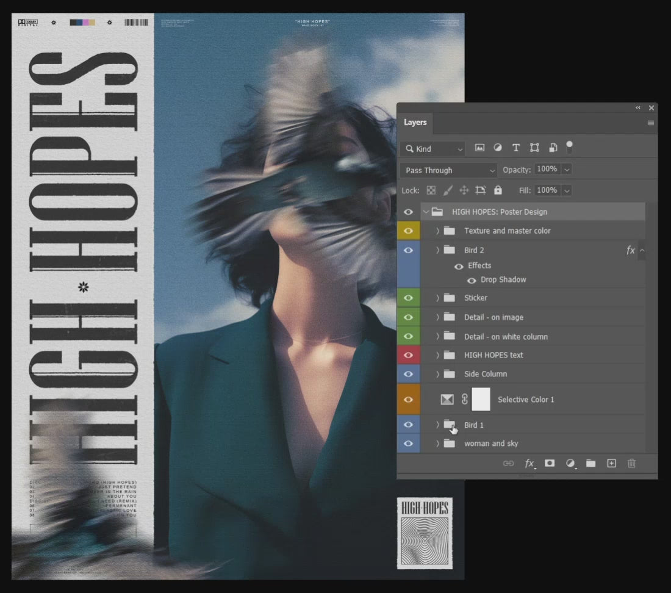This screenshot has width=671, height=593.
Task: Click the Fill value field
Action: coord(547,190)
